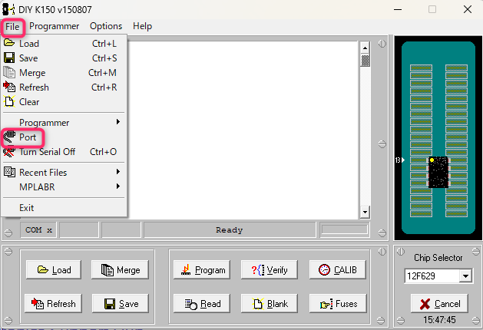483x330 pixels.
Task: Click the Blank button
Action: (270, 304)
